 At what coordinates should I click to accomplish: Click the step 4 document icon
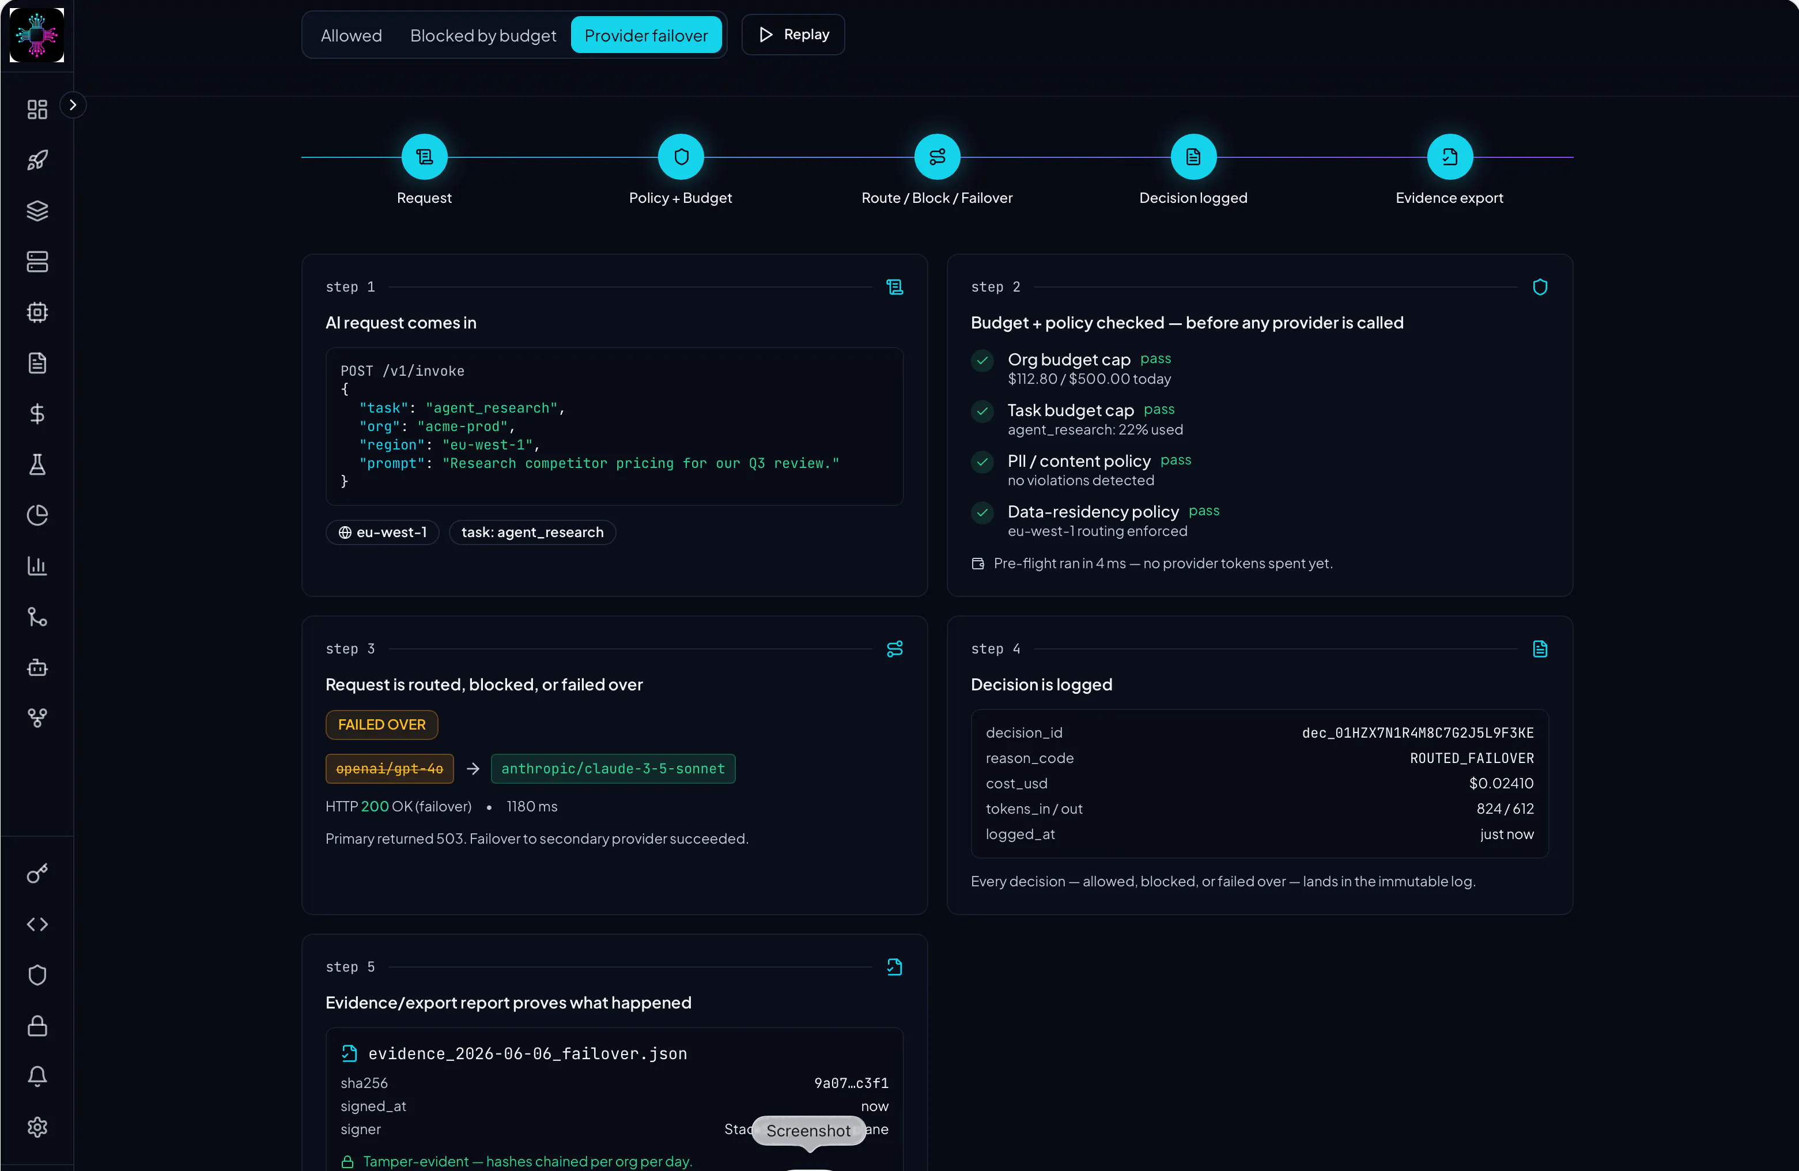click(x=1540, y=649)
